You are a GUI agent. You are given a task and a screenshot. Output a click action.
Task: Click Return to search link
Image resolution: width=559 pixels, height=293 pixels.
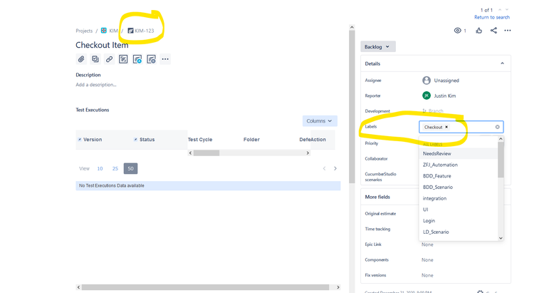click(x=491, y=17)
